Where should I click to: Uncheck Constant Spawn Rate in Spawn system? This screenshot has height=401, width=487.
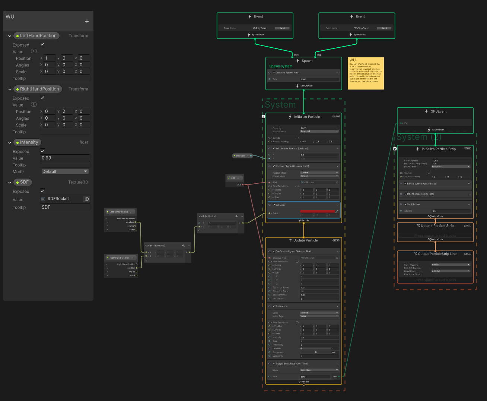coord(274,73)
